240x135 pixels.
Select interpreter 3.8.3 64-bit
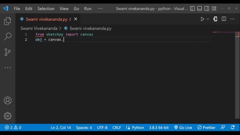[x=159, y=127]
